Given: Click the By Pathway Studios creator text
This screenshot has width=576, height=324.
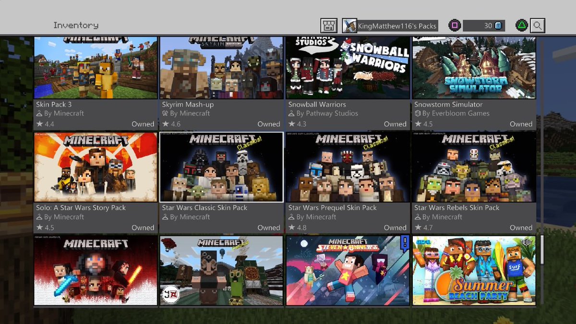Looking at the screenshot, I should (327, 114).
